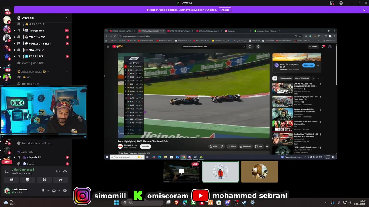The image size is (369, 207).
Task: Open Discord help icon in title bar
Action: click(x=341, y=3)
